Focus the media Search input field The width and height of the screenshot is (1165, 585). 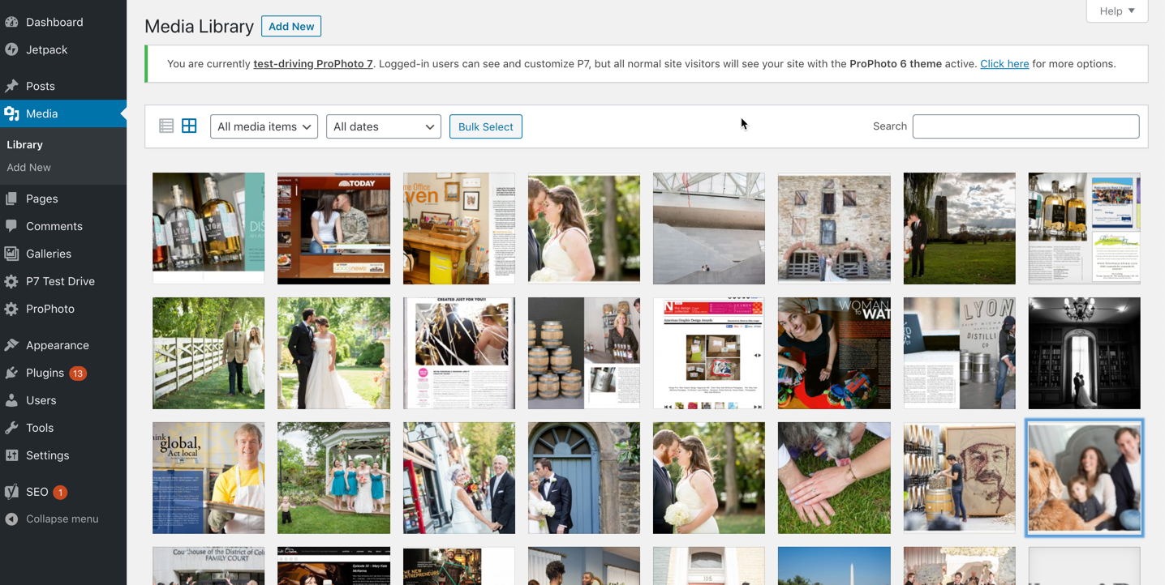(1025, 126)
